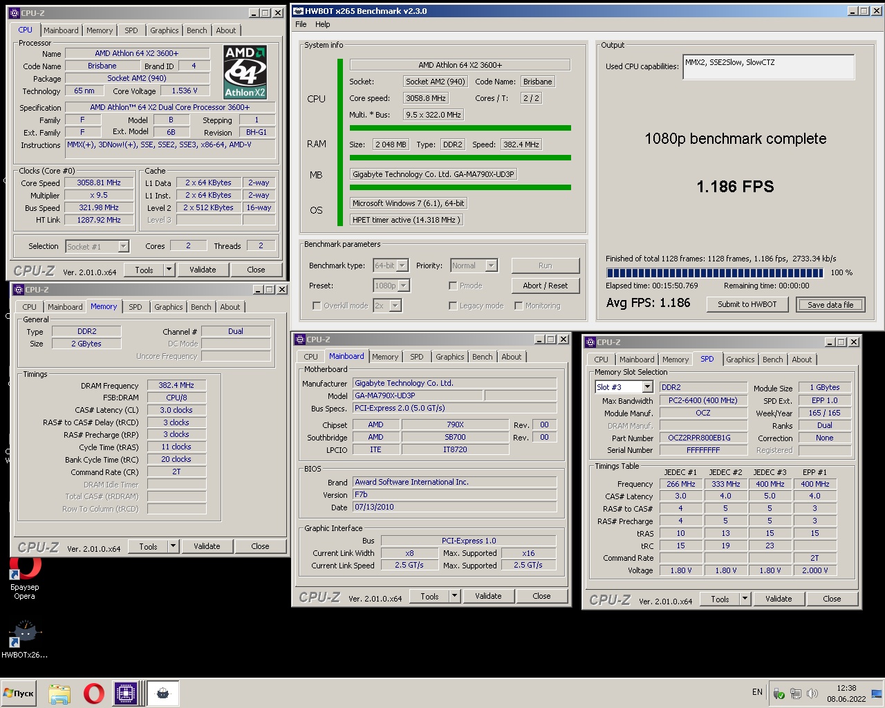Image resolution: width=885 pixels, height=708 pixels.
Task: Click the HWBOT x265 window title icon
Action: (x=298, y=11)
